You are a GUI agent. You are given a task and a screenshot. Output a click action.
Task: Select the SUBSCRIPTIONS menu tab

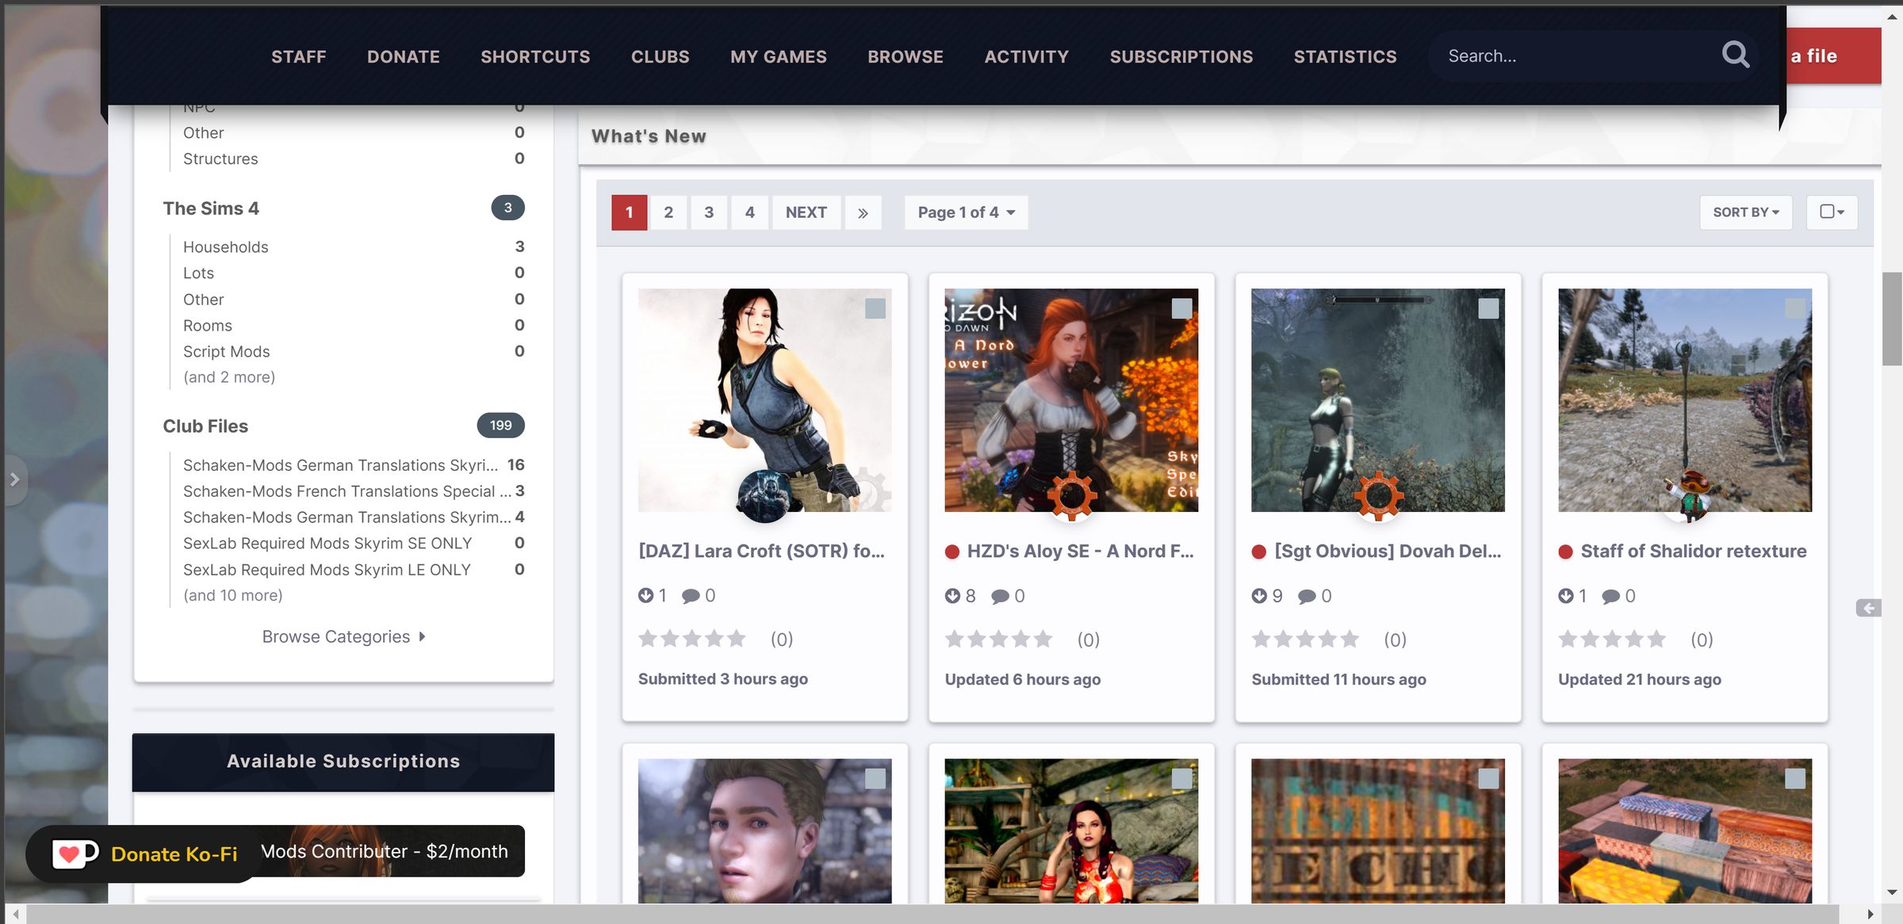(x=1182, y=55)
